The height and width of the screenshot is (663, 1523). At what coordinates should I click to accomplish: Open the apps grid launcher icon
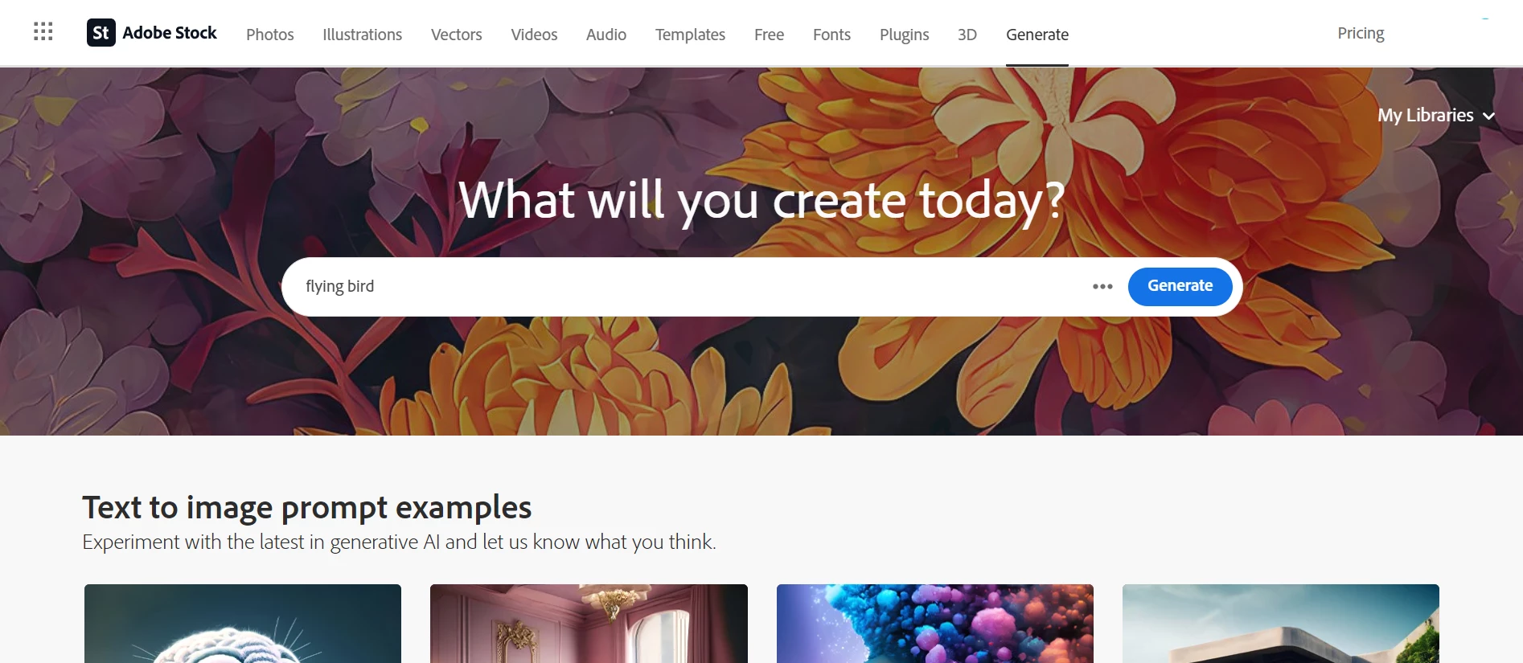[x=43, y=32]
